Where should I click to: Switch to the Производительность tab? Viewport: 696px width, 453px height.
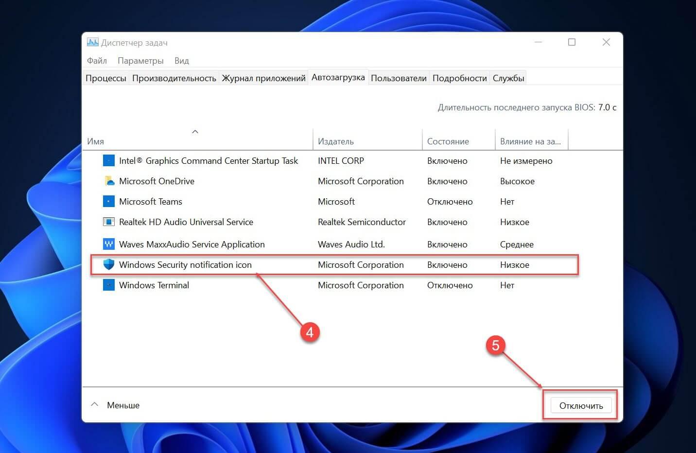click(x=174, y=78)
